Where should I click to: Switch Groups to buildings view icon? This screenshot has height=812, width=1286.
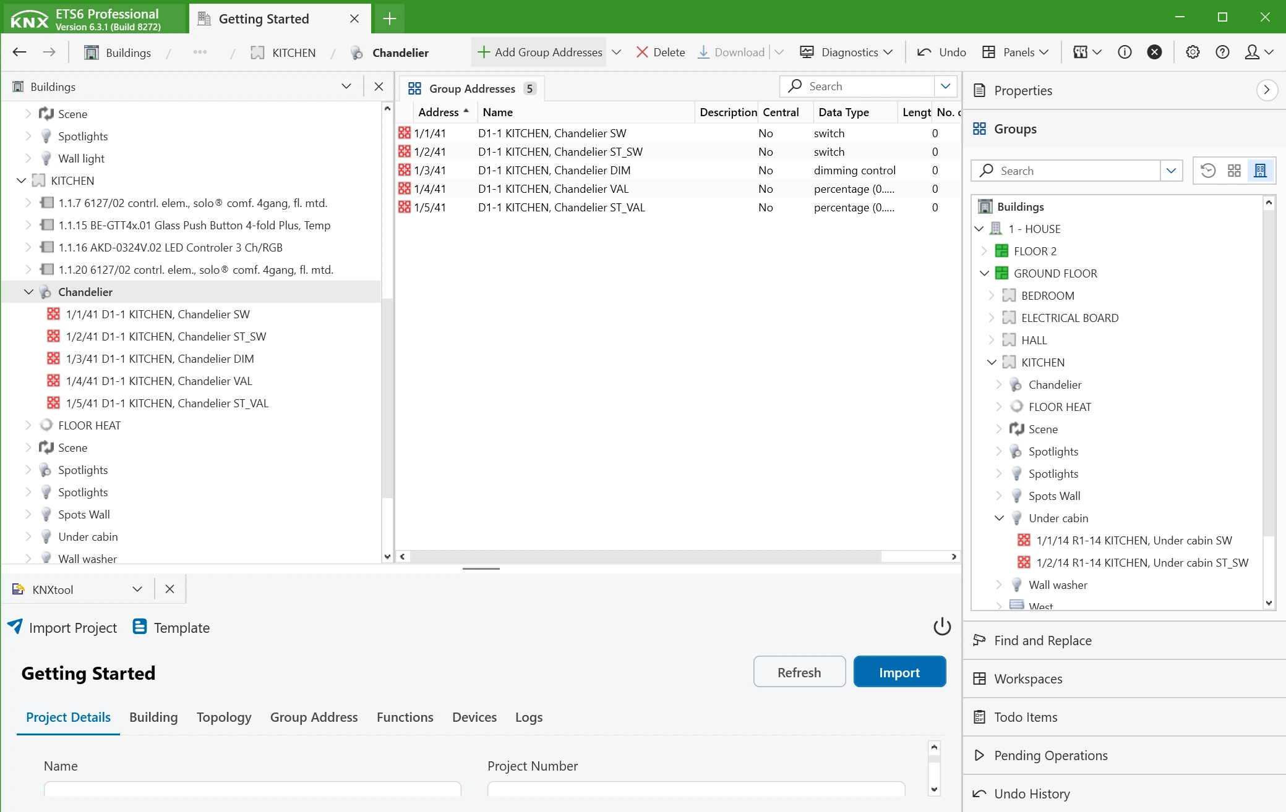[1260, 171]
